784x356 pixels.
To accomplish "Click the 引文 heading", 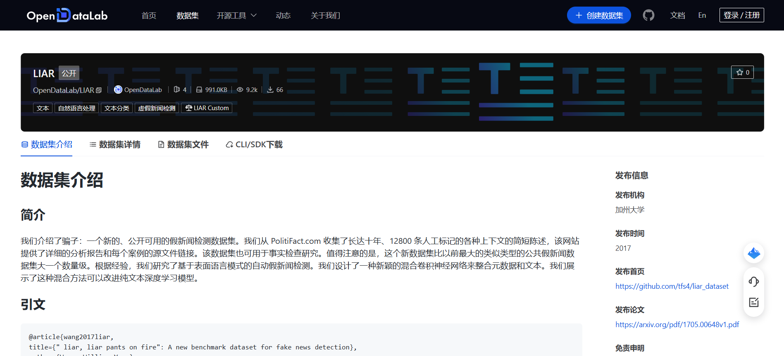I will click(33, 304).
